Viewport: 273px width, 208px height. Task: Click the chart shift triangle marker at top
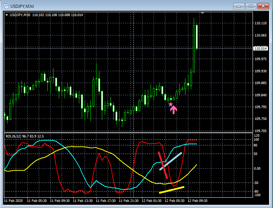(x=202, y=13)
